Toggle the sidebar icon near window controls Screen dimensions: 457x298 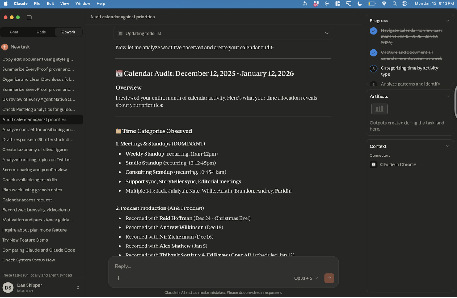click(x=29, y=17)
